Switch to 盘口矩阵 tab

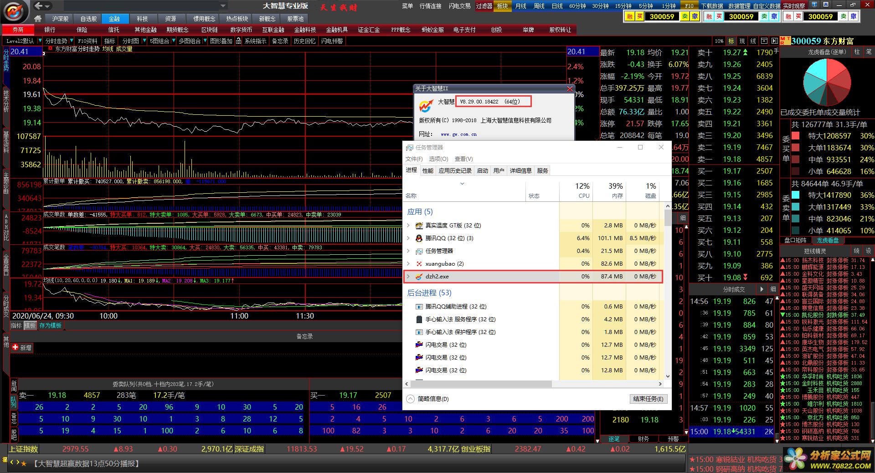coord(795,240)
